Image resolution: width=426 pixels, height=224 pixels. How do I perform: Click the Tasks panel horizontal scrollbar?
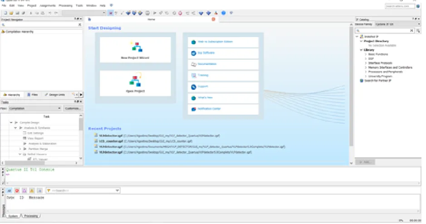pos(24,163)
